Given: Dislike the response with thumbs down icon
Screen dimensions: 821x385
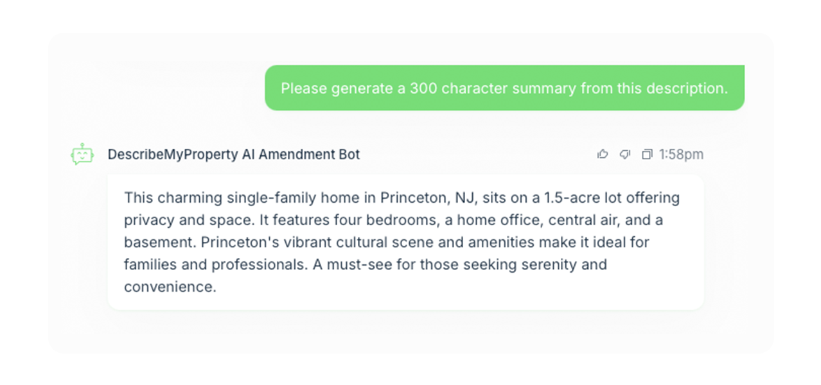Looking at the screenshot, I should (624, 154).
